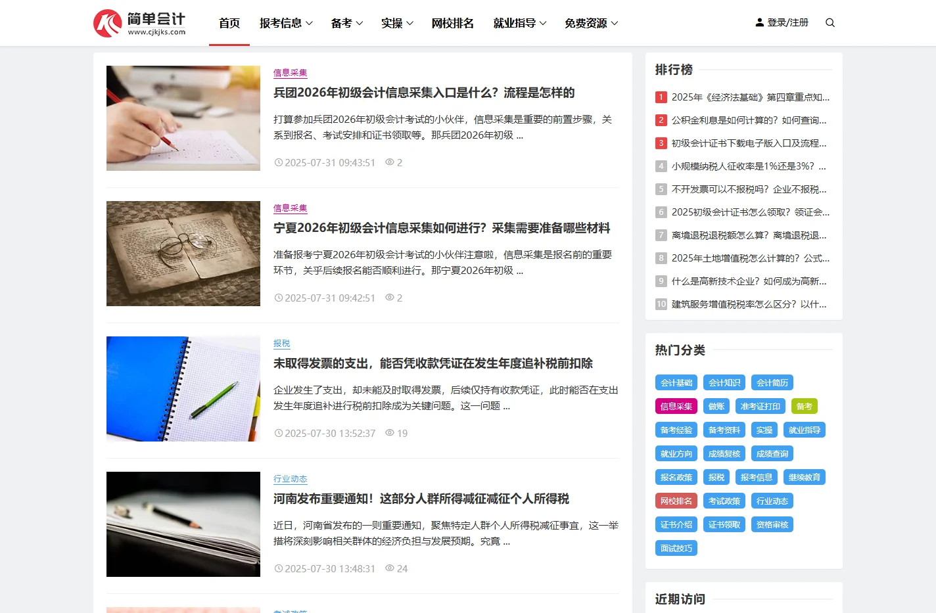
Task: Select the 报名政策 category tag
Action: pyautogui.click(x=676, y=477)
